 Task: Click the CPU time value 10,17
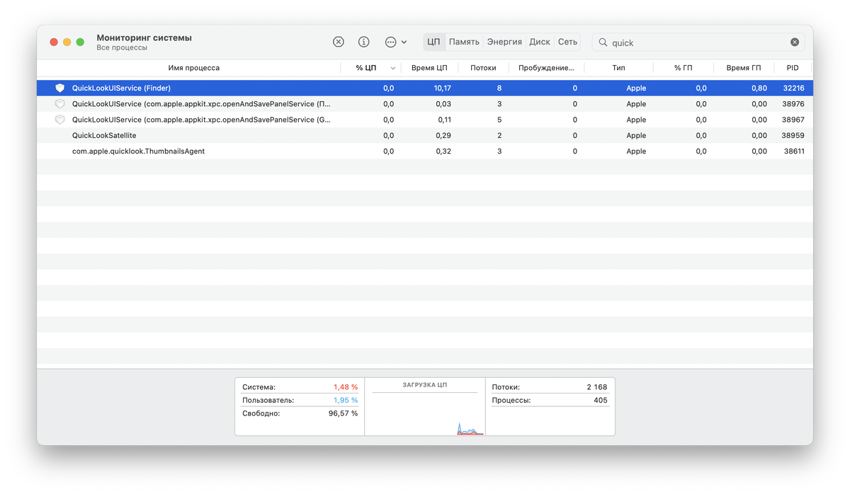[x=443, y=88]
